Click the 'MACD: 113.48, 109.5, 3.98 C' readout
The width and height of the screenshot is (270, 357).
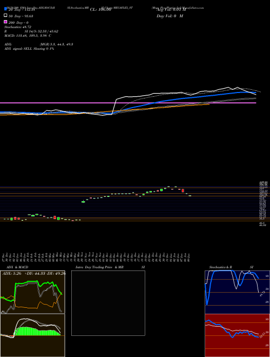(x=28, y=36)
